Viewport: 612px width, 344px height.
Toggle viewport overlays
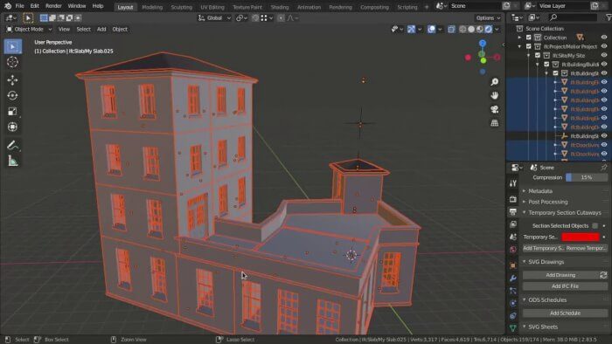click(x=431, y=29)
